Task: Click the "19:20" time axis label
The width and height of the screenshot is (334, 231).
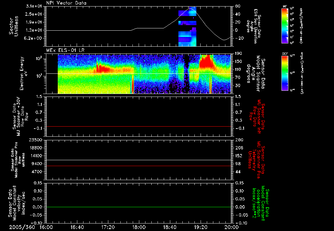Action: coord(201,227)
